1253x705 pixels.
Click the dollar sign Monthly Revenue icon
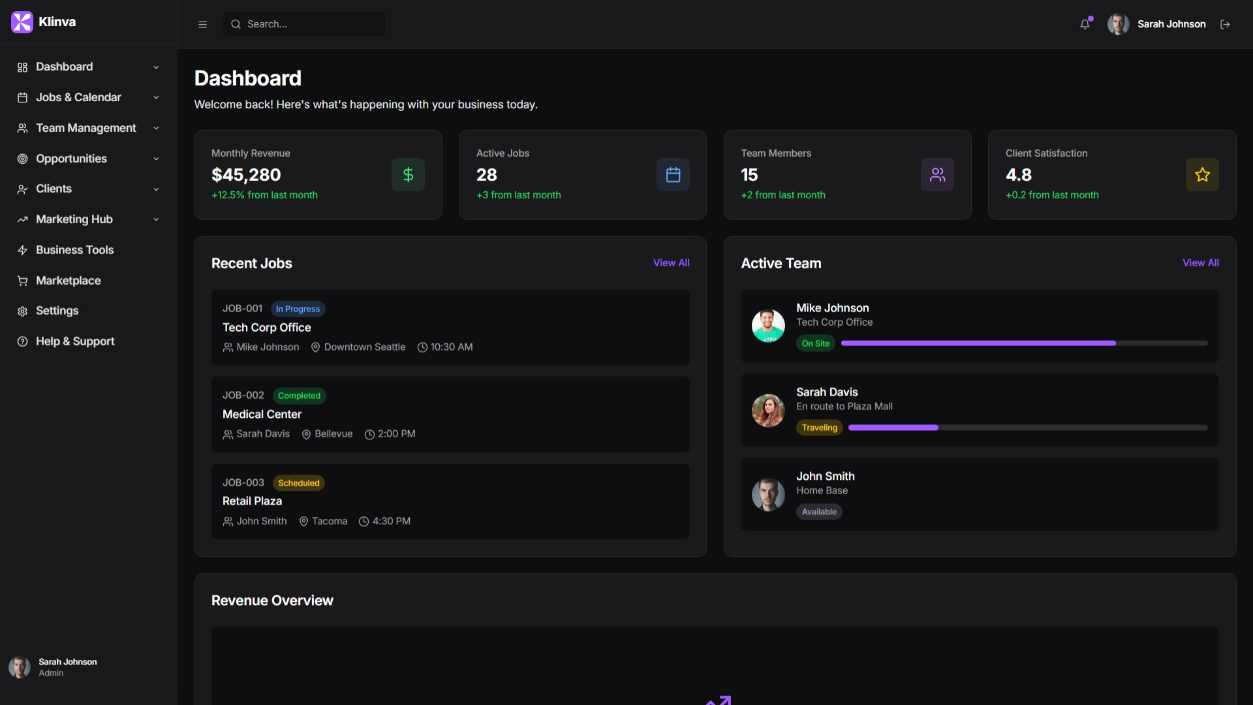click(x=408, y=174)
